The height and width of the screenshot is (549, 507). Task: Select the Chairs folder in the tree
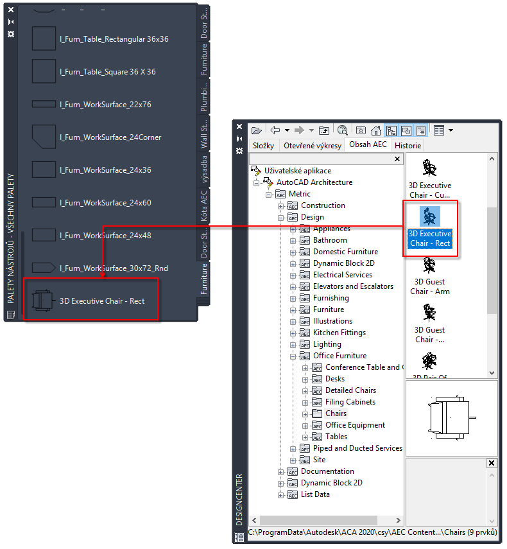tap(336, 414)
